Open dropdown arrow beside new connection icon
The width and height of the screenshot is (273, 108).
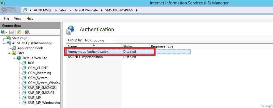point(6,32)
